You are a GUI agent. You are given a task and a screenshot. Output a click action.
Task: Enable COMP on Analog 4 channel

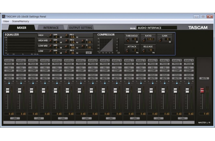click(x=45, y=70)
